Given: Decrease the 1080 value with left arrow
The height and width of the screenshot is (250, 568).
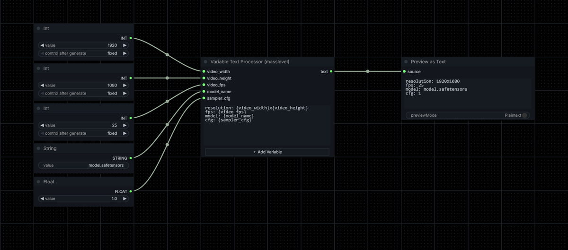Looking at the screenshot, I should pyautogui.click(x=42, y=86).
